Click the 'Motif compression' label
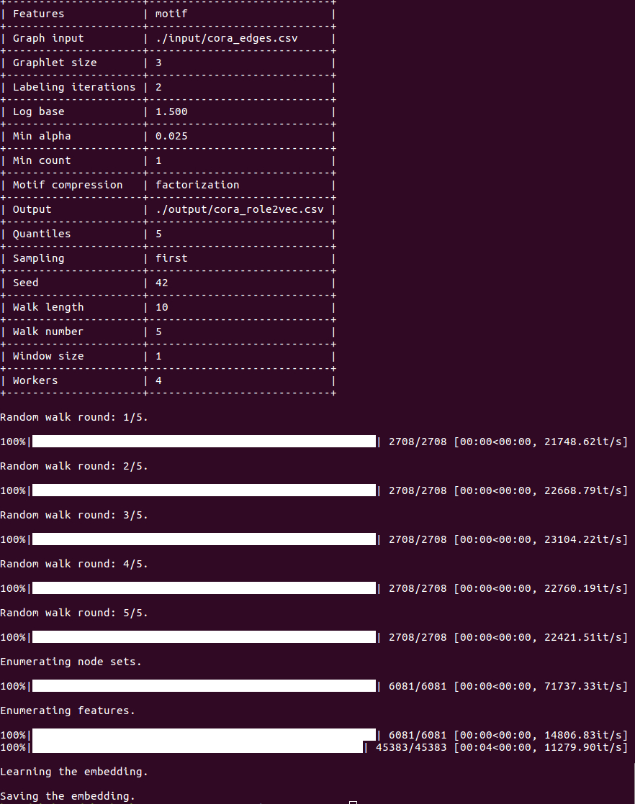Screen dimensions: 635x804 pyautogui.click(x=68, y=185)
